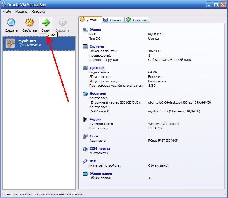Click the USB section plug icon
This screenshot has width=228, height=198.
[x=85, y=161]
